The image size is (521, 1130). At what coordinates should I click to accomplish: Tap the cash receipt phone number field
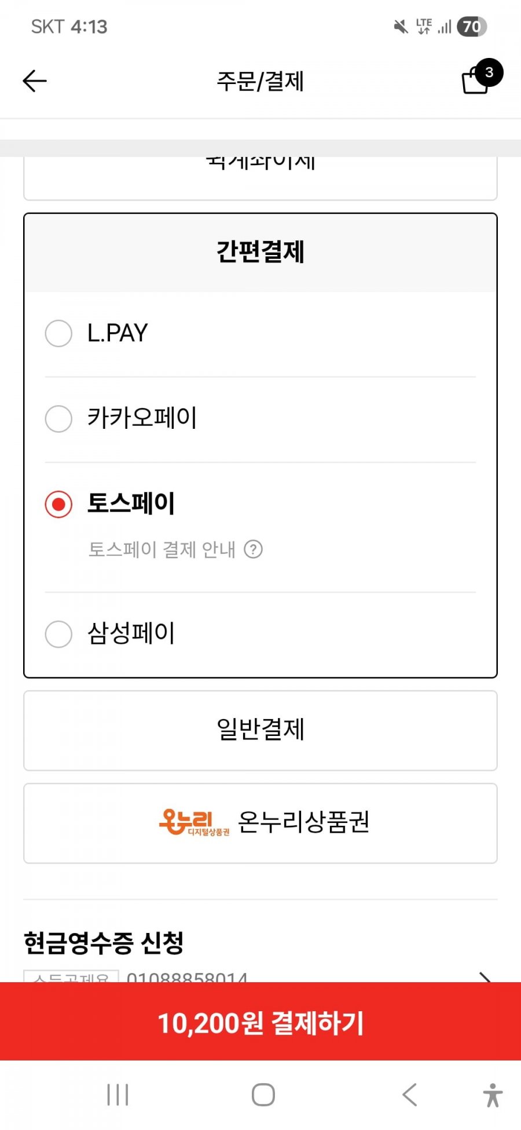(187, 976)
